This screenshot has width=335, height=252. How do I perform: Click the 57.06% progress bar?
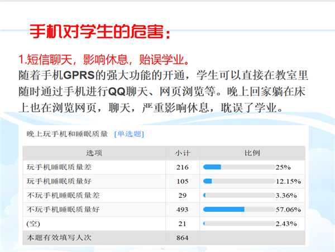(x=239, y=210)
